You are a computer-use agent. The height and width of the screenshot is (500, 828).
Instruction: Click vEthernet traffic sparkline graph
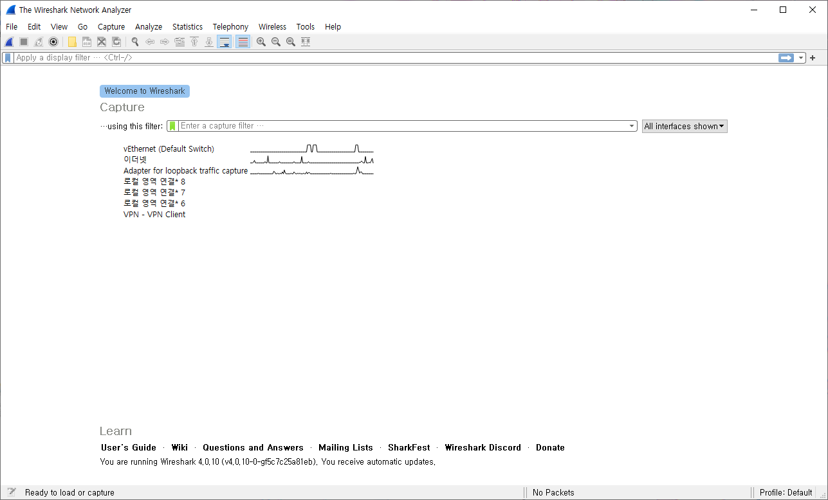[312, 149]
